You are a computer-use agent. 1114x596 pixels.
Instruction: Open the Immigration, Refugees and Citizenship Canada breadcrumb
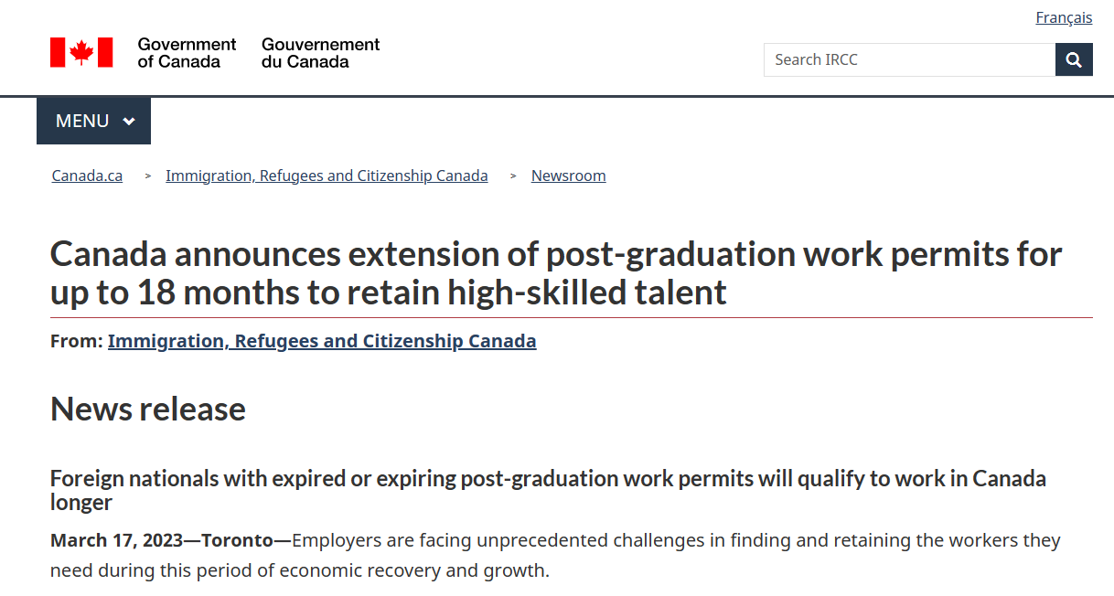(327, 176)
